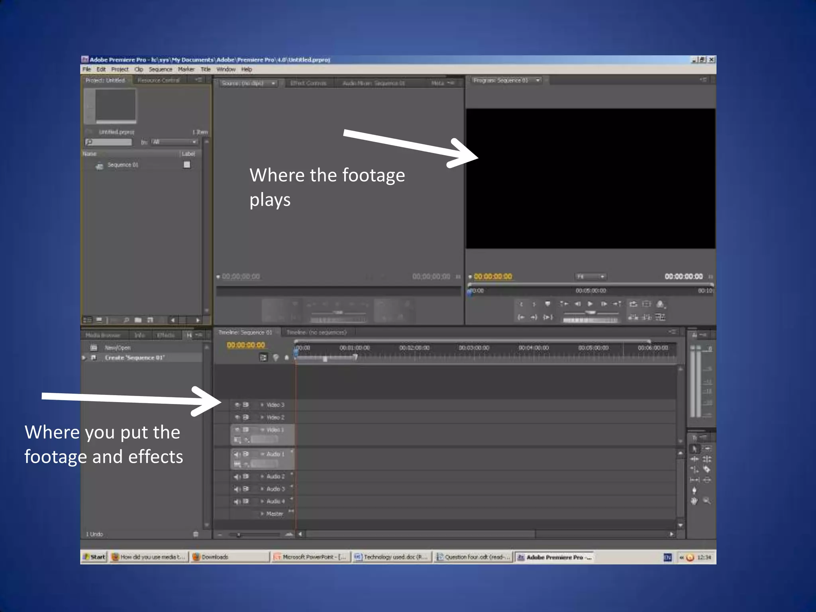Click the Program monitor shuttle slider
Image resolution: width=816 pixels, height=612 pixels.
(x=591, y=313)
